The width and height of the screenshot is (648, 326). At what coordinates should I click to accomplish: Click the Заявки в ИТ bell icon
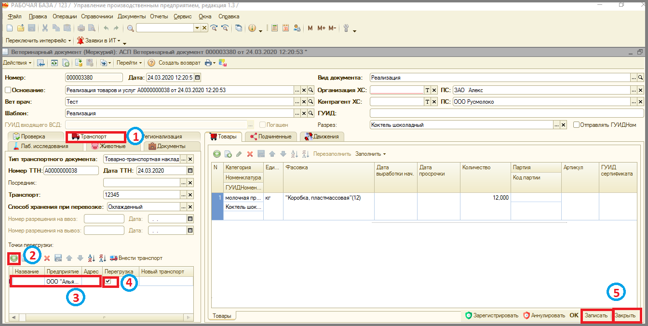tap(81, 41)
